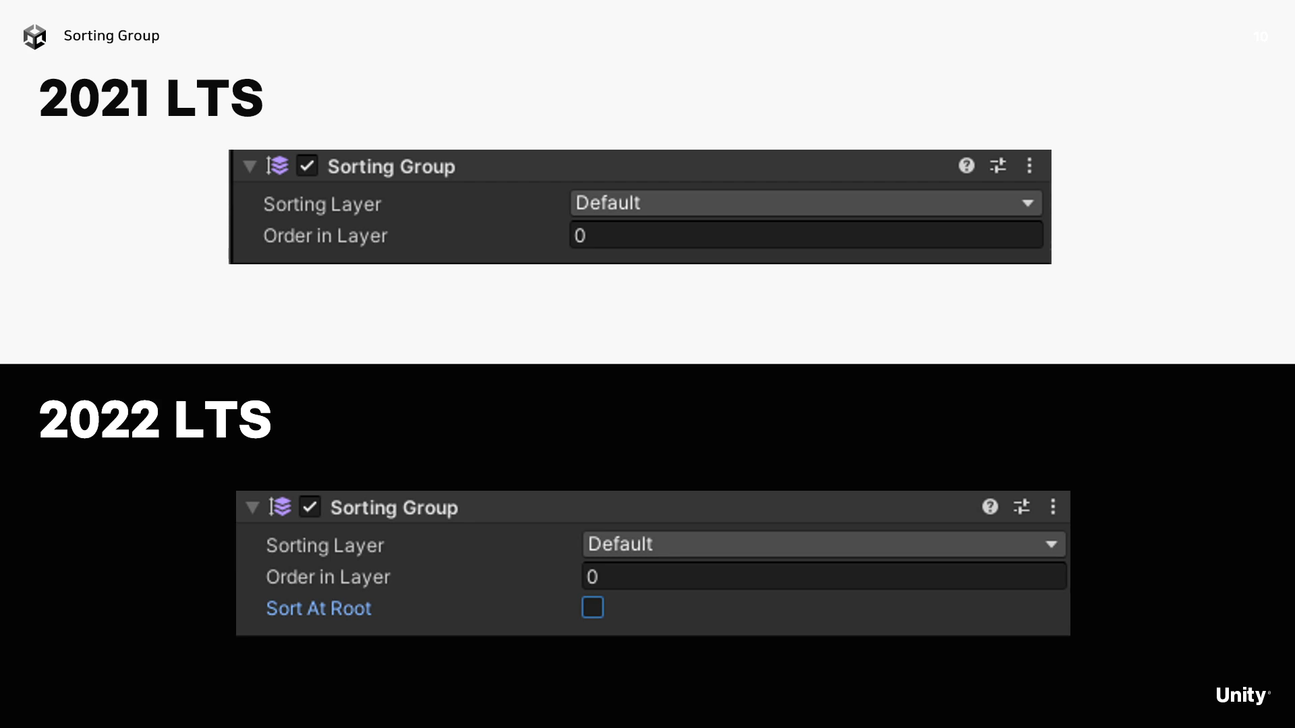Click Order in Layer field in 2021 panel
The image size is (1295, 728).
(805, 235)
